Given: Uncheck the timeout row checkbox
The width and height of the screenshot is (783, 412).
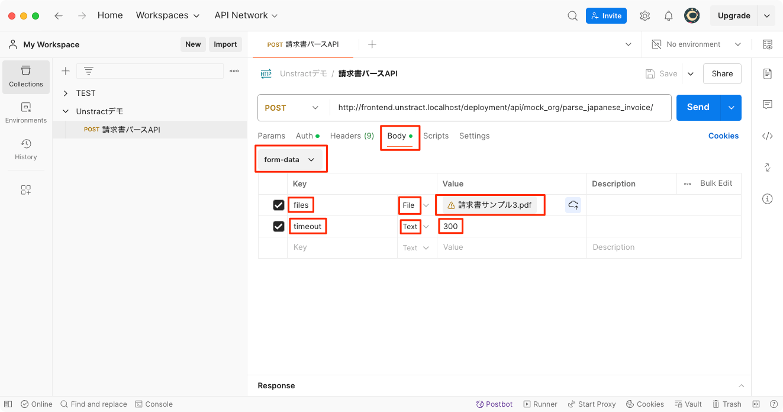Looking at the screenshot, I should (279, 227).
